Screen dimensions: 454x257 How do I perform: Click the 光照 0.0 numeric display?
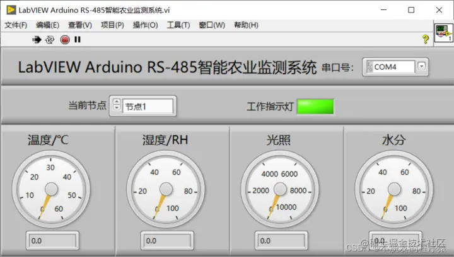[x=281, y=241]
